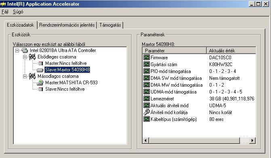This screenshot has height=158, width=271.
Task: Select the Elsődleges csatorna tree item
Action: 57,57
